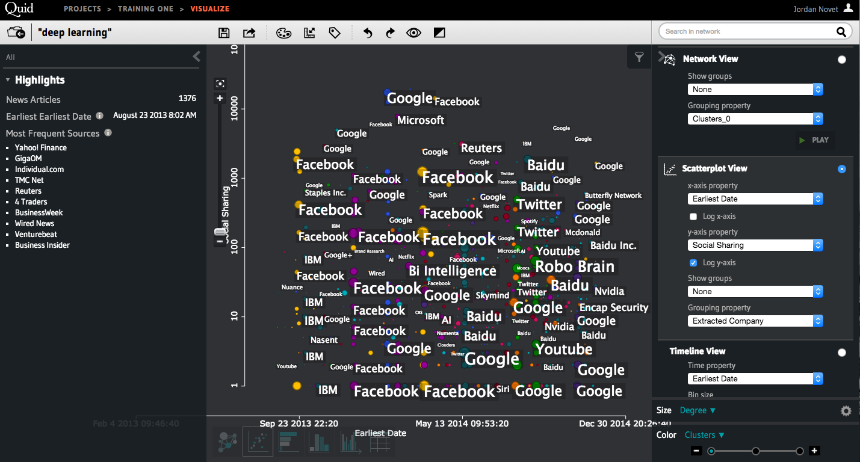860x462 pixels.
Task: Zoom in with the plus button
Action: pyautogui.click(x=220, y=99)
